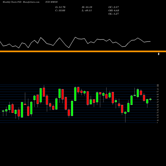Click the 'ICES MMOH' symbol label
Screen dimensions: 166x166
51,2
